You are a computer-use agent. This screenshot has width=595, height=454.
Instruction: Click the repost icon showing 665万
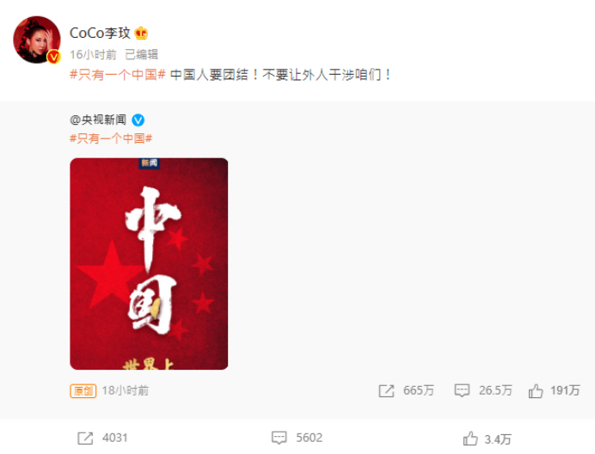(386, 391)
